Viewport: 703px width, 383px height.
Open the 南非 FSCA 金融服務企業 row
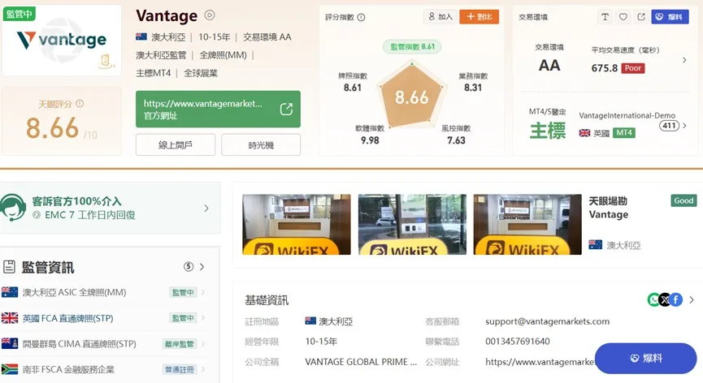point(104,369)
